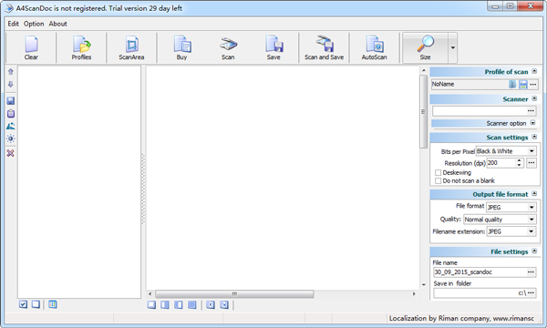Click the splitter grip between page list and preview
This screenshot has width=547, height=328.
point(143,189)
